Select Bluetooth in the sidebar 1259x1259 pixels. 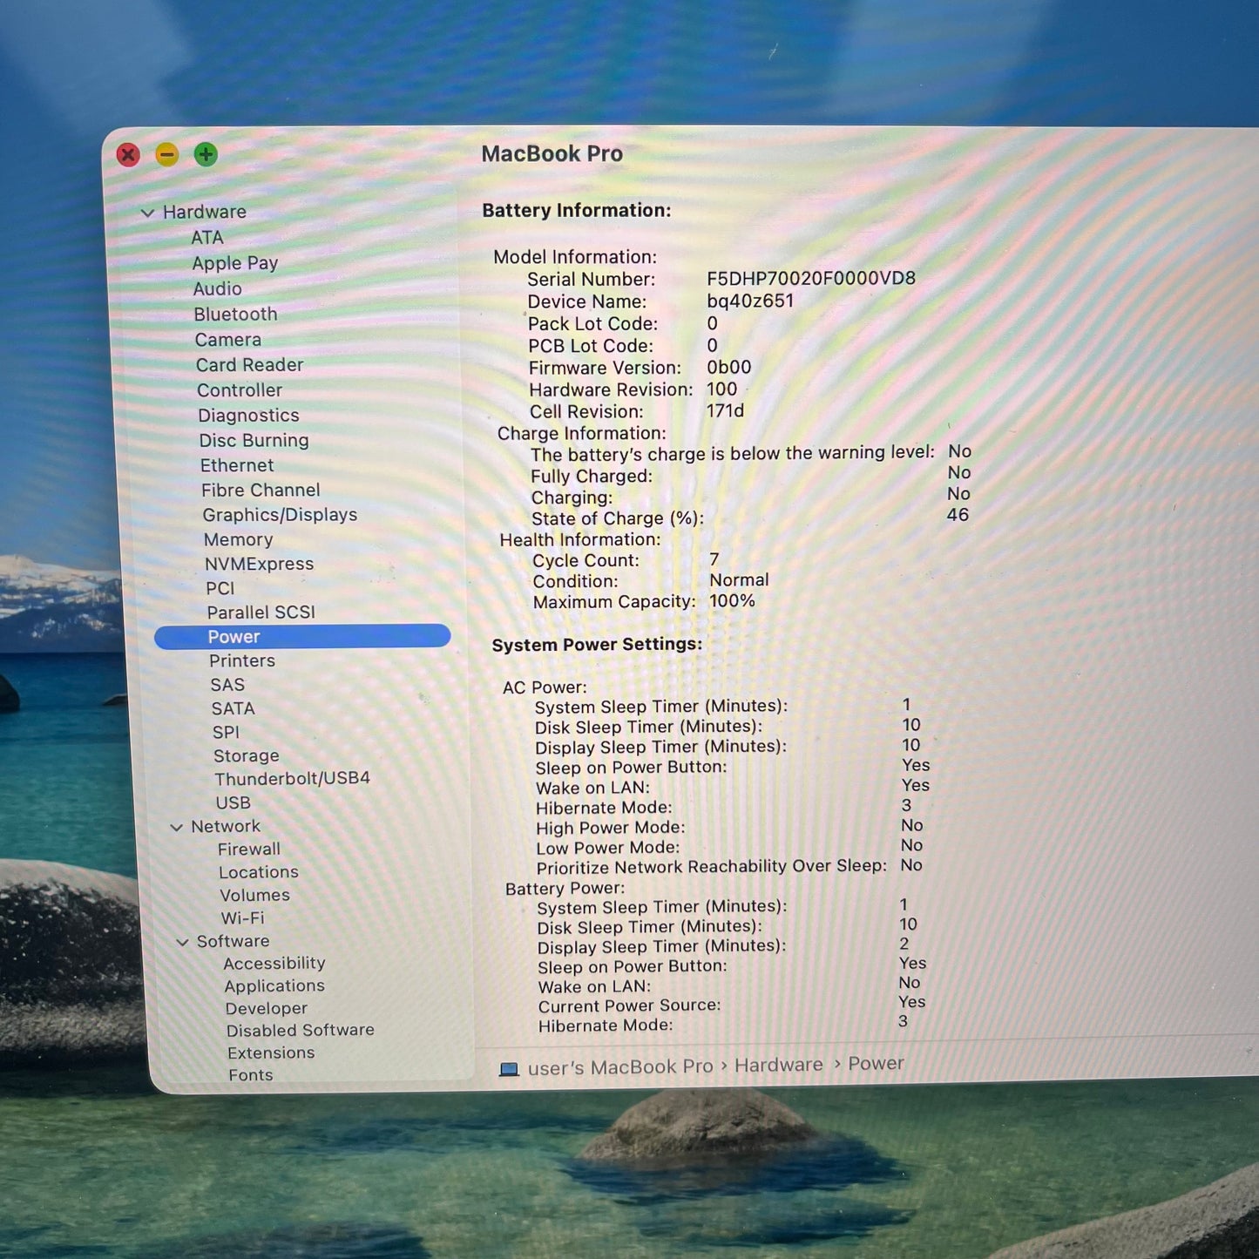[x=235, y=314]
